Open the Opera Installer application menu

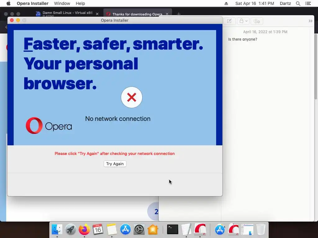(x=32, y=3)
